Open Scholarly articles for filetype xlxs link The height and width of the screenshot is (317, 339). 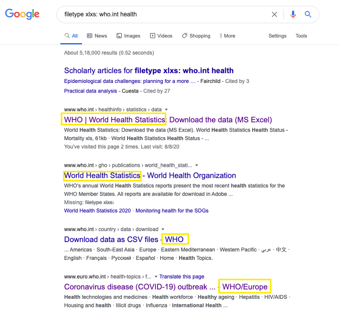pyautogui.click(x=149, y=71)
